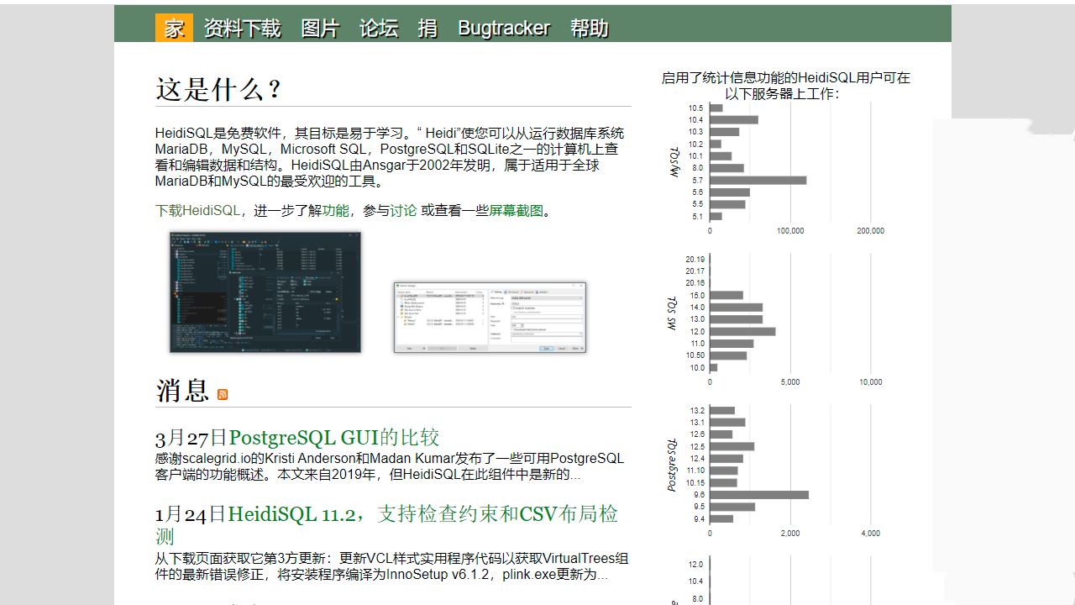Open the Bugtracker page from the navbar
1075x605 pixels.
(x=504, y=28)
